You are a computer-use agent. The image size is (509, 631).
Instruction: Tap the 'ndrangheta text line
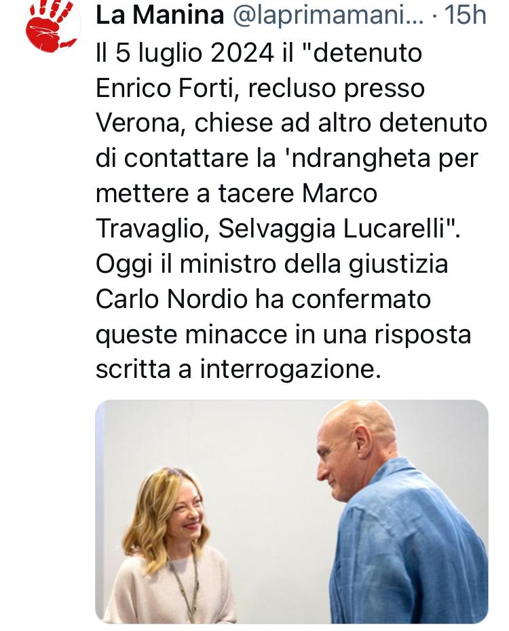click(287, 158)
